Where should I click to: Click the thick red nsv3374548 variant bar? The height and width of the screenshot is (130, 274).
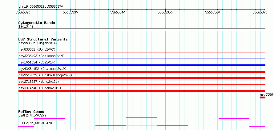tap(142, 91)
